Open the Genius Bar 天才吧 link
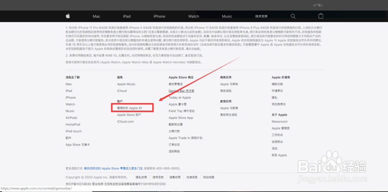The image size is (388, 192). click(181, 91)
